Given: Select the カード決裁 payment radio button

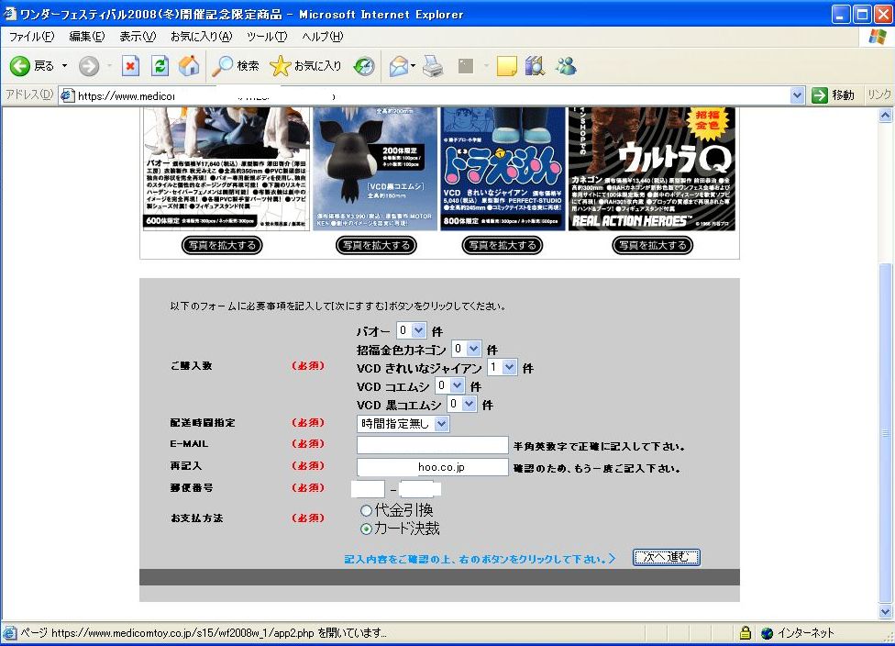Looking at the screenshot, I should point(366,529).
